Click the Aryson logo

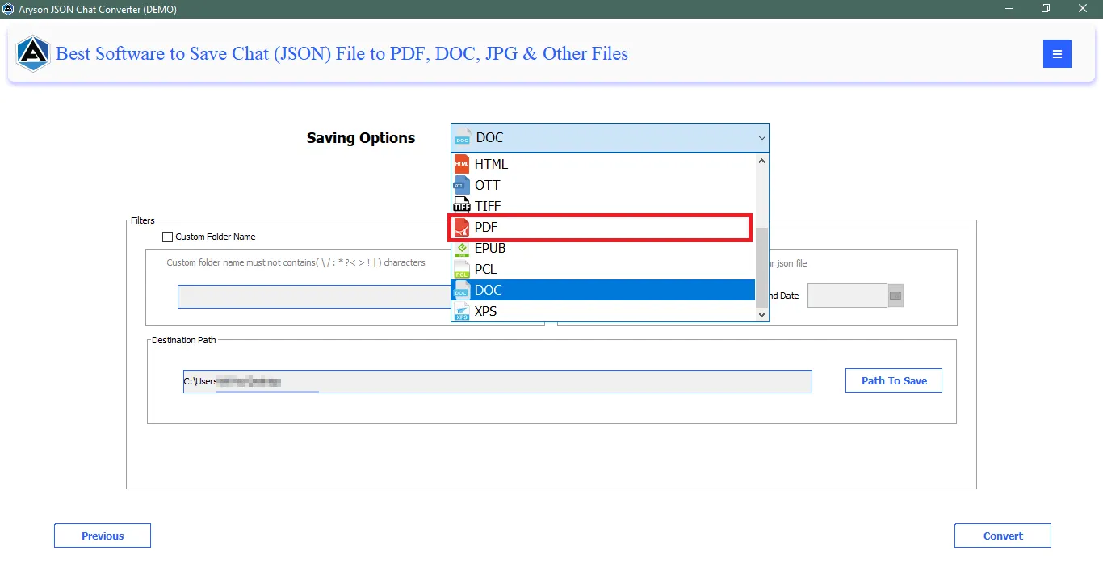[32, 54]
